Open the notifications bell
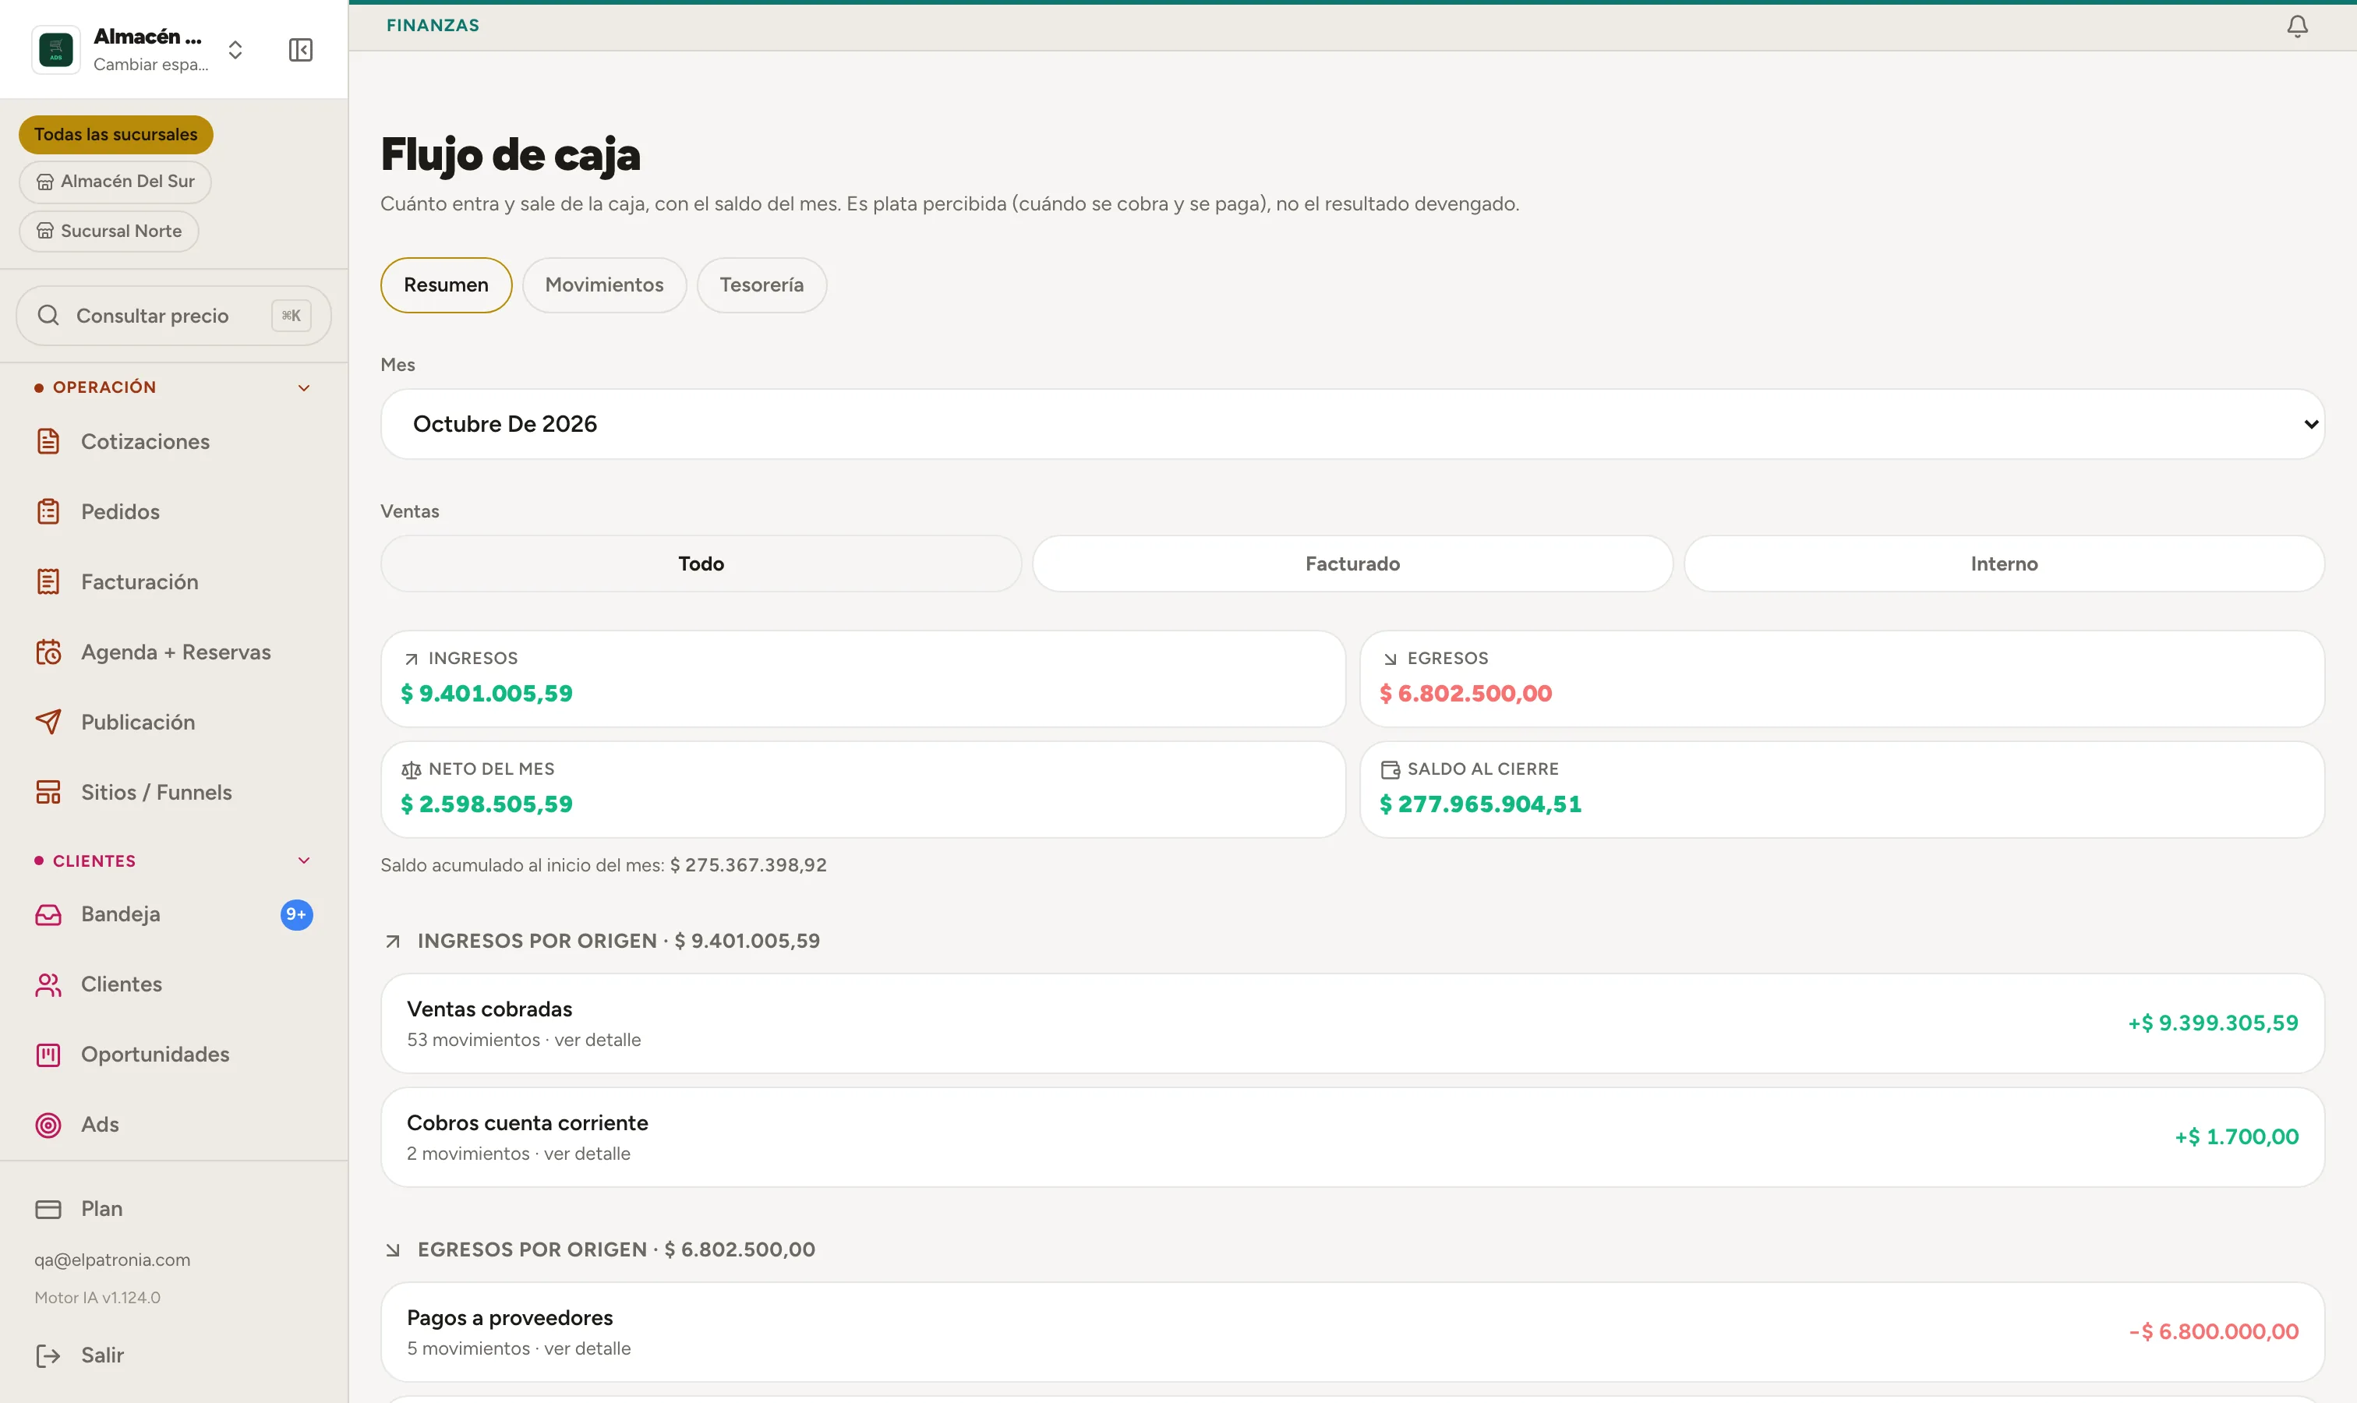Viewport: 2357px width, 1403px height. point(2296,27)
